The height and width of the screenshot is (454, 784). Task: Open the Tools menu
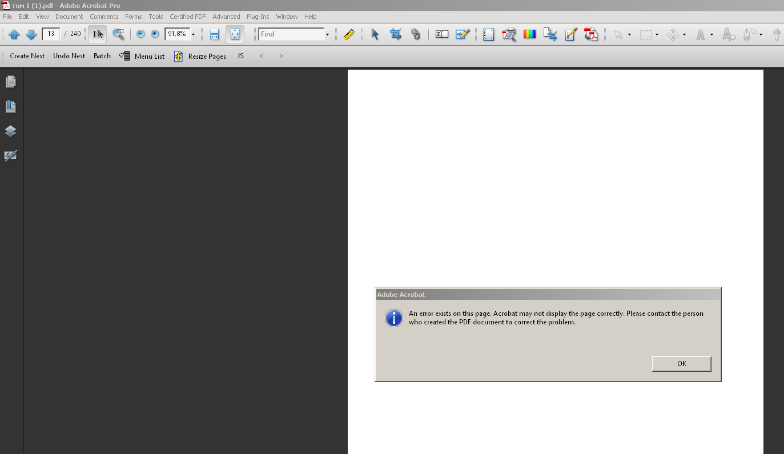click(x=156, y=17)
